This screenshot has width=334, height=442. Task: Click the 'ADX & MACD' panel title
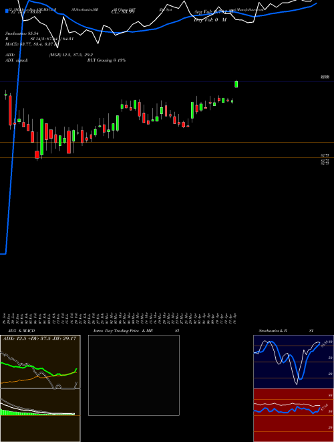(21, 331)
